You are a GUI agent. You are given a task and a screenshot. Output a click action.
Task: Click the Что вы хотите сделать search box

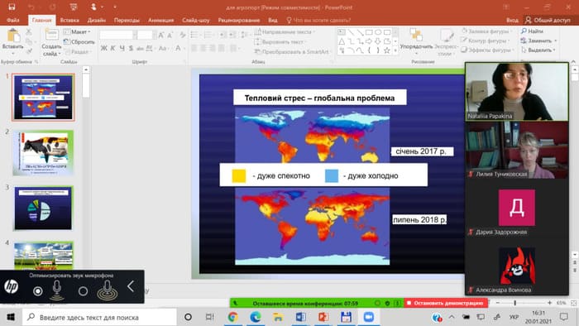click(x=318, y=20)
